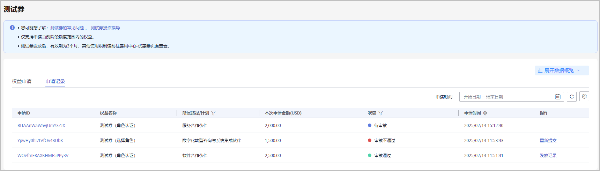View 发放记录 for the approved application
The image size is (600, 171).
coord(548,156)
